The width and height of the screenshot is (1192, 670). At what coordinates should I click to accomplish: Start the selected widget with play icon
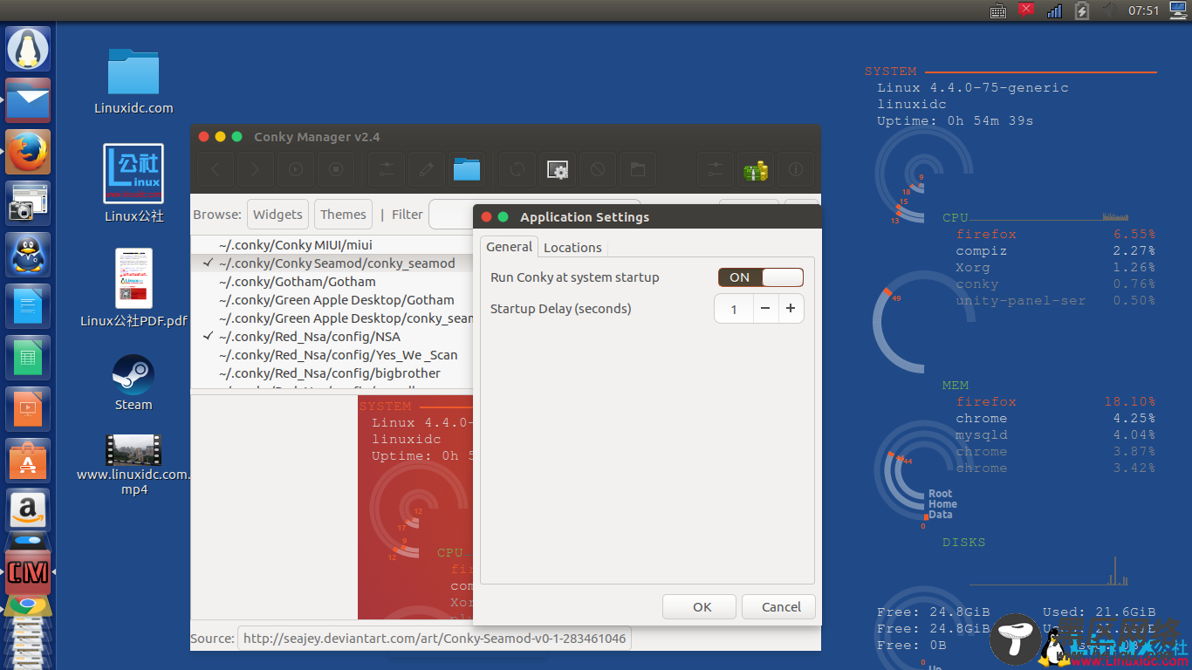click(x=296, y=169)
